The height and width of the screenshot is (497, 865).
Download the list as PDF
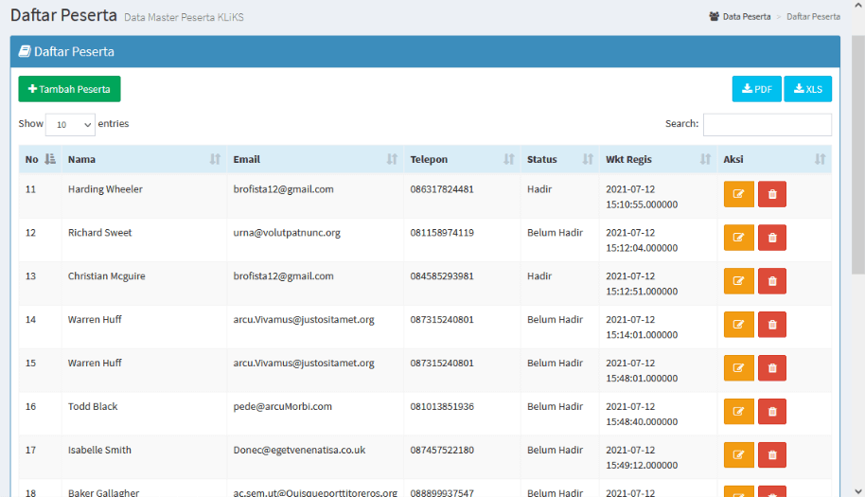pos(756,89)
